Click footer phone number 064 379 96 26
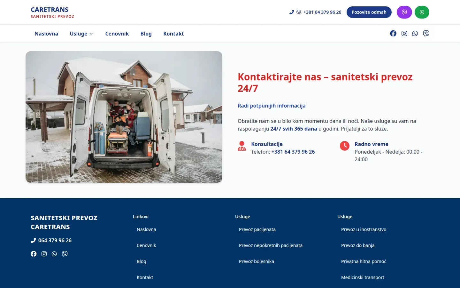The width and height of the screenshot is (460, 288). coord(55,240)
